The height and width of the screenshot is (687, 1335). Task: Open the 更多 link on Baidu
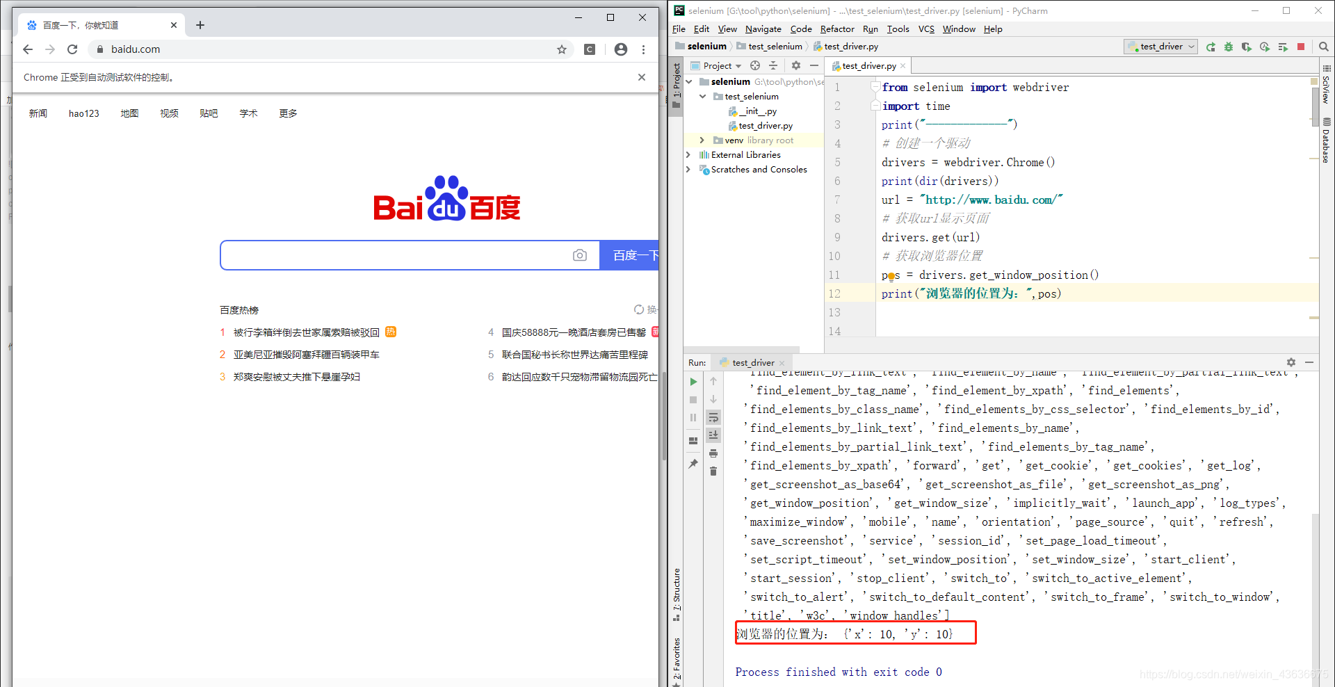[288, 113]
